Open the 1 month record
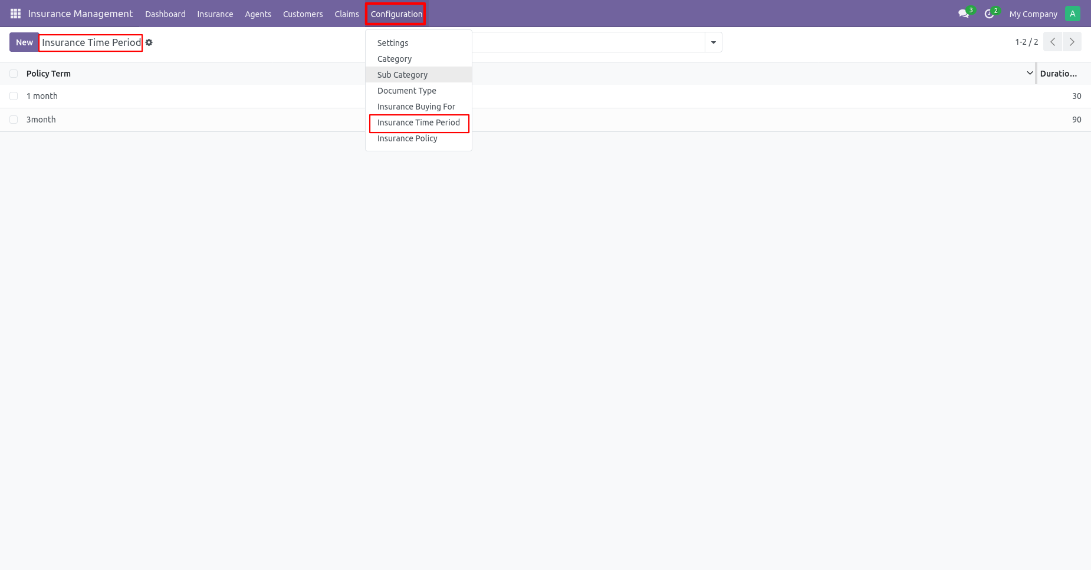This screenshot has width=1091, height=570. 42,96
